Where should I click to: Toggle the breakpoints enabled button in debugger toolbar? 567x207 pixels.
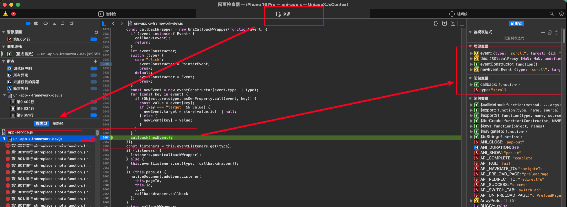point(28,23)
